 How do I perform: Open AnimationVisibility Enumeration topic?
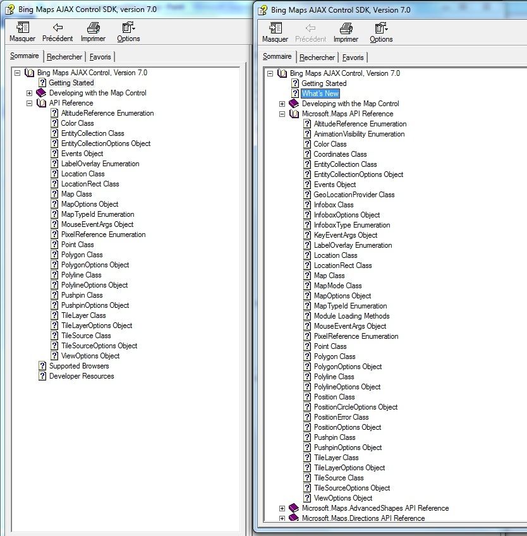click(x=359, y=134)
